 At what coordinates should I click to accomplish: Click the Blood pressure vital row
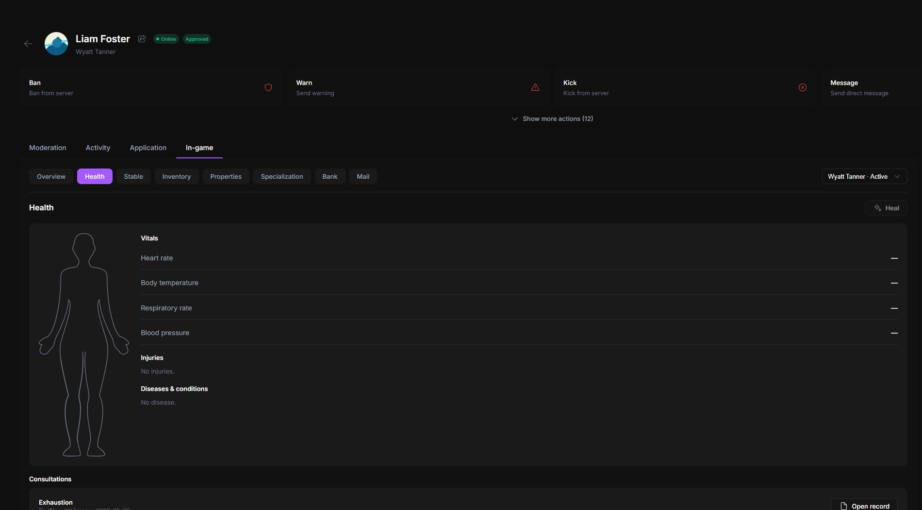pyautogui.click(x=519, y=333)
